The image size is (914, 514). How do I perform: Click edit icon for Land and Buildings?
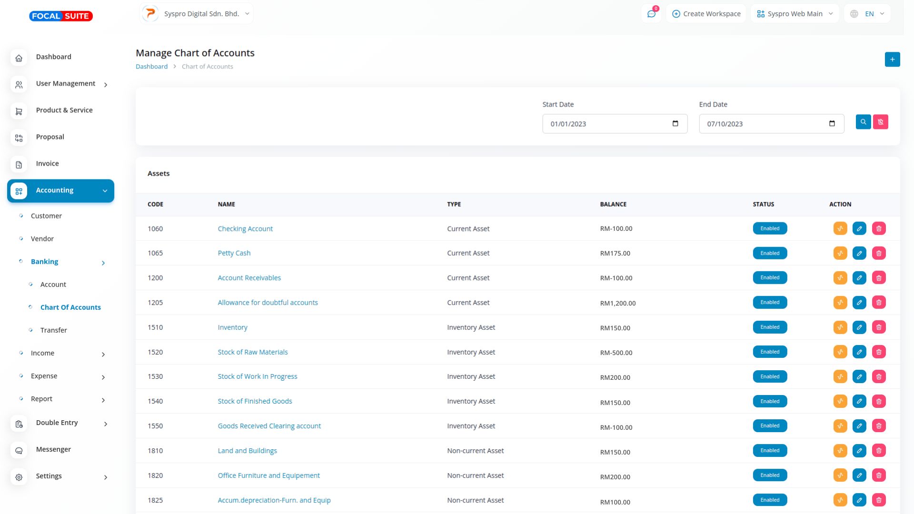859,451
